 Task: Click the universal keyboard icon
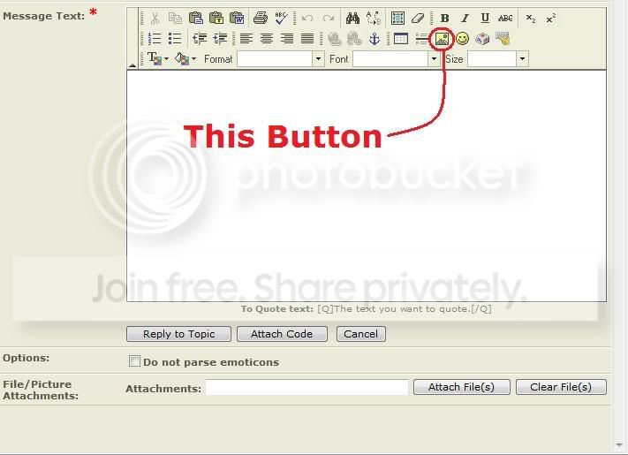pyautogui.click(x=503, y=39)
